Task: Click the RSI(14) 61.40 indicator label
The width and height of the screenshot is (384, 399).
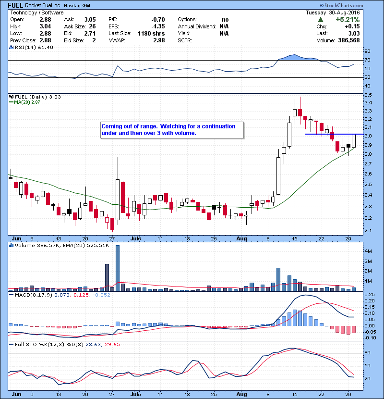Action: coord(34,47)
